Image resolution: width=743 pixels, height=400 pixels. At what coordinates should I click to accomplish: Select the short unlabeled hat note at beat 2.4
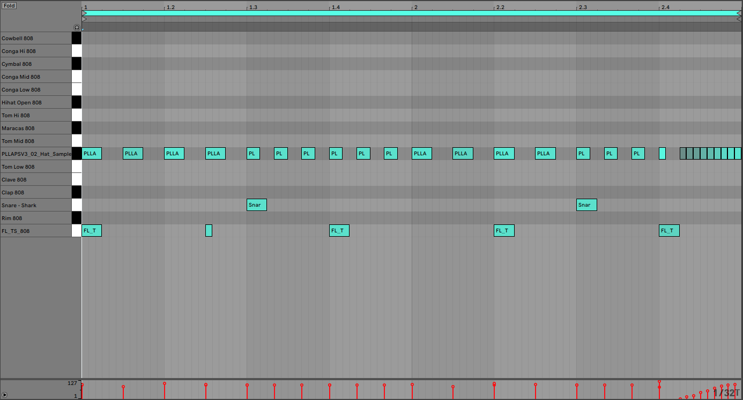(x=662, y=153)
